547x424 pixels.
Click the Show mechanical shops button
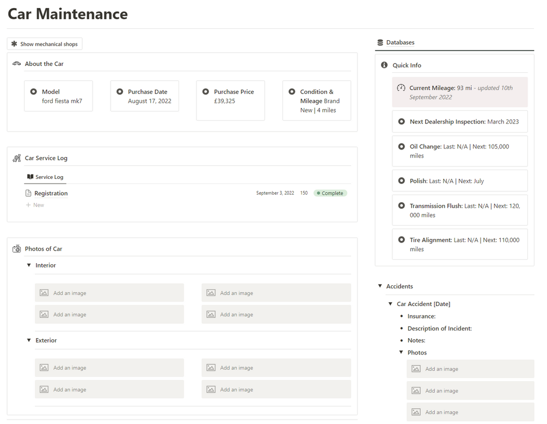coord(45,44)
